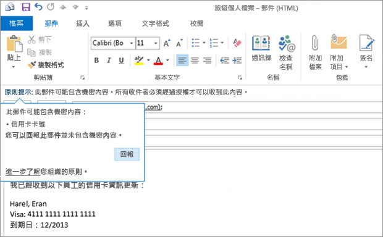Decrease font size with small A icon
The height and width of the screenshot is (237, 383).
pos(179,43)
